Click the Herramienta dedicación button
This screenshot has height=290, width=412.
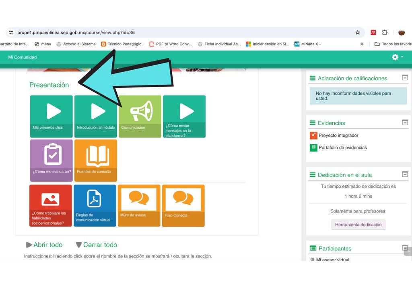point(358,225)
